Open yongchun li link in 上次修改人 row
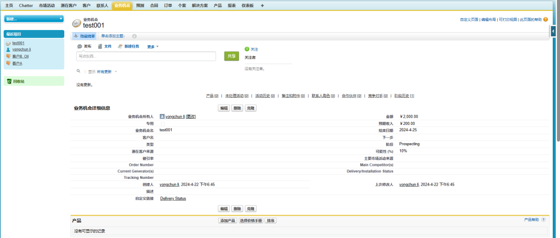This screenshot has width=560, height=238. [x=409, y=185]
